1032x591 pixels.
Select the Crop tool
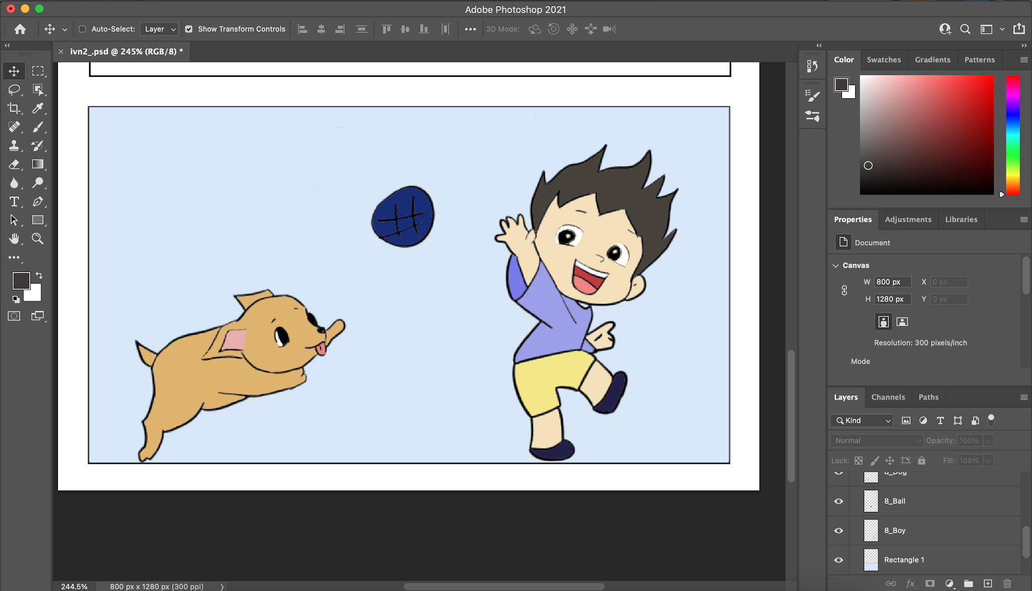click(14, 108)
